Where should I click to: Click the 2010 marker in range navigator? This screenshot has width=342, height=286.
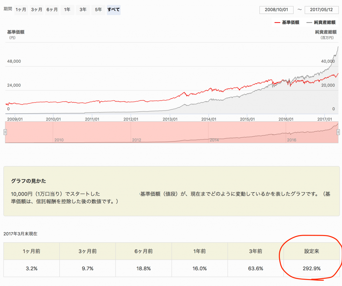[59, 140]
